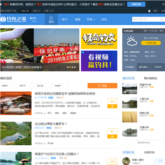Click the cloudy weather icon
This screenshot has height=165, width=165.
(x=132, y=41)
